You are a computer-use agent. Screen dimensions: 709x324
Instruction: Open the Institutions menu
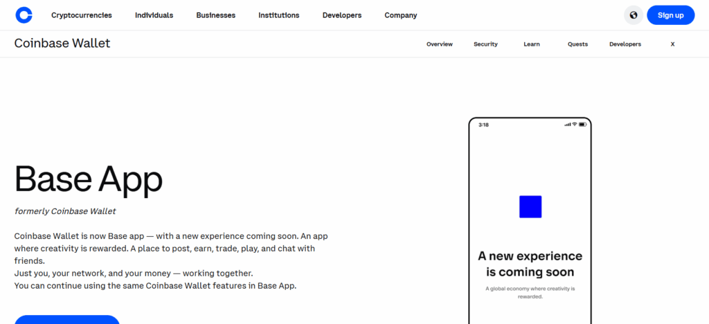[x=279, y=15]
